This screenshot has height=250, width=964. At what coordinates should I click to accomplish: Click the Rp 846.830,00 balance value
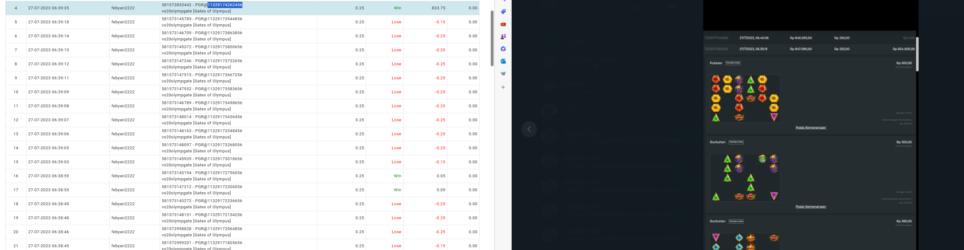point(801,38)
